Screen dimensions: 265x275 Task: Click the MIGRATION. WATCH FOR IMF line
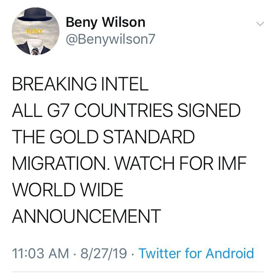(129, 164)
